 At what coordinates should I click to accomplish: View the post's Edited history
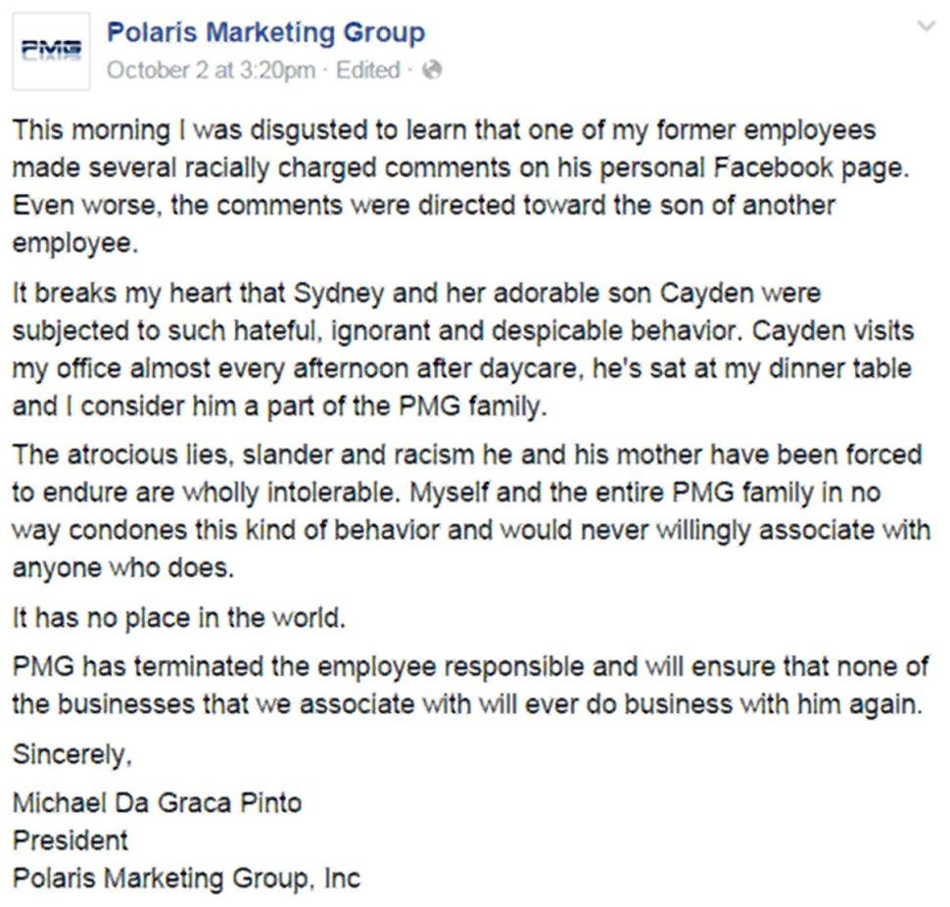click(368, 71)
